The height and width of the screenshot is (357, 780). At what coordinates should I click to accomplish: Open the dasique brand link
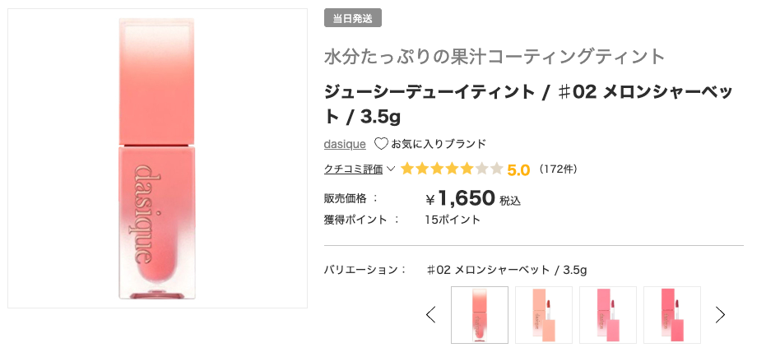coord(345,144)
